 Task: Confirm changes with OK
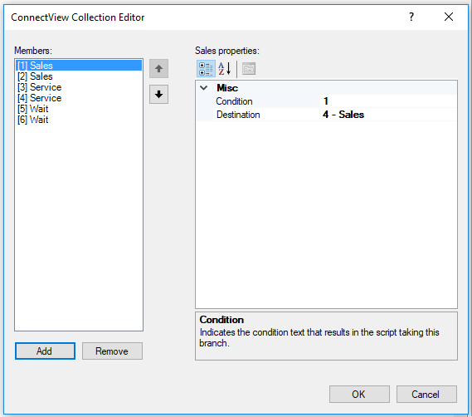359,394
